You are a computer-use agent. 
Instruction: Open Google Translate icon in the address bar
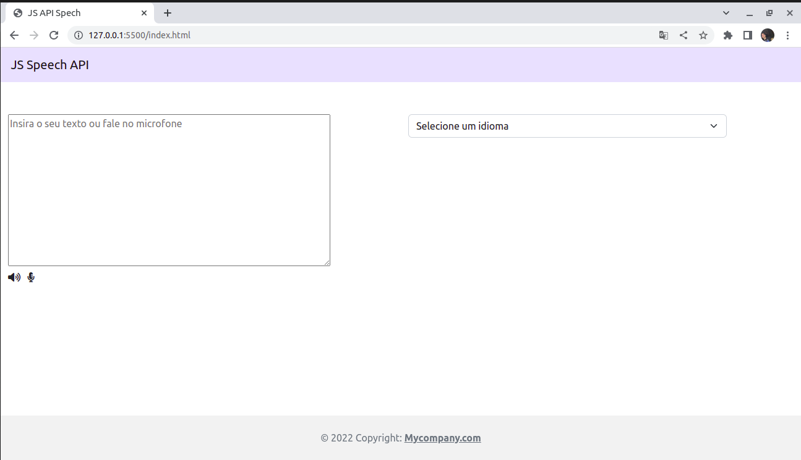(663, 35)
